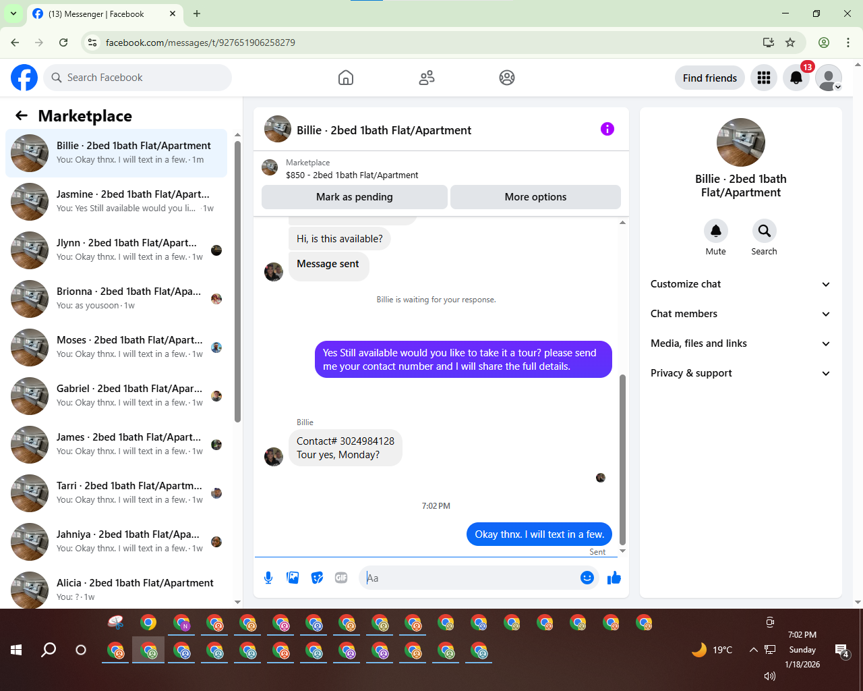Open Windows taskbar search
The height and width of the screenshot is (691, 863).
[49, 650]
